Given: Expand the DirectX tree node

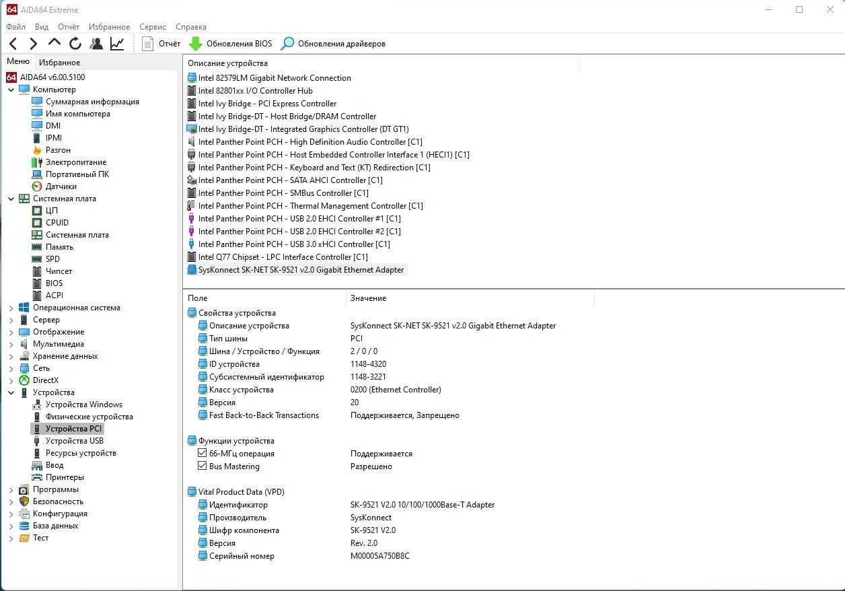Looking at the screenshot, I should 11,380.
